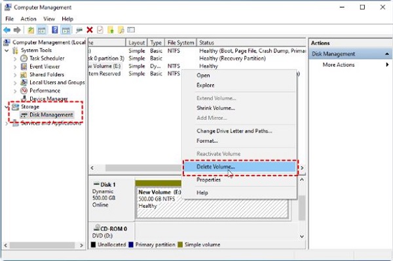Click the blue Primary partition legend swatch
This screenshot has height=261, width=393.
click(x=130, y=245)
